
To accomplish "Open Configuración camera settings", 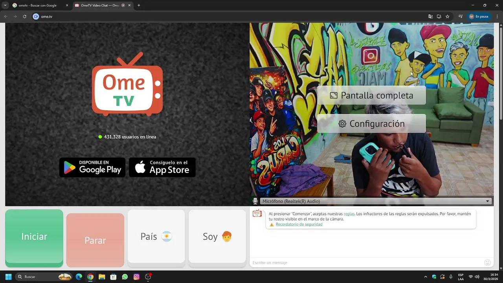I will pos(371,124).
